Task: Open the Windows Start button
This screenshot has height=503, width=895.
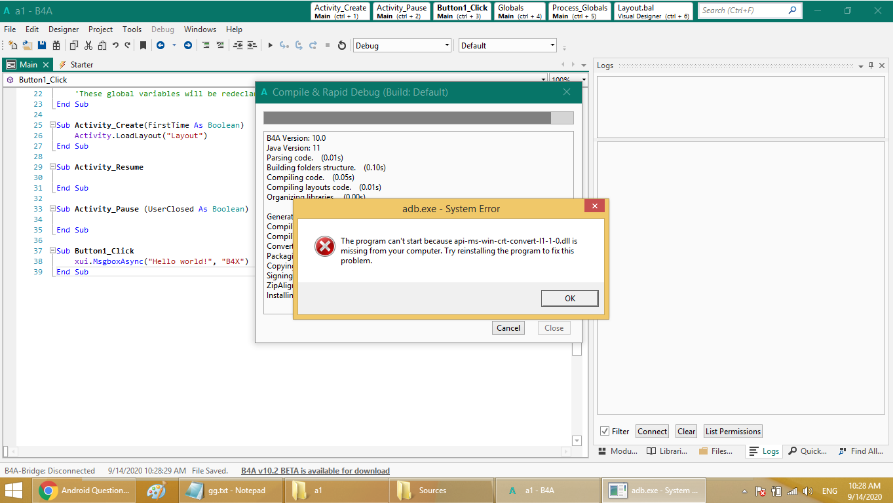Action: (14, 491)
